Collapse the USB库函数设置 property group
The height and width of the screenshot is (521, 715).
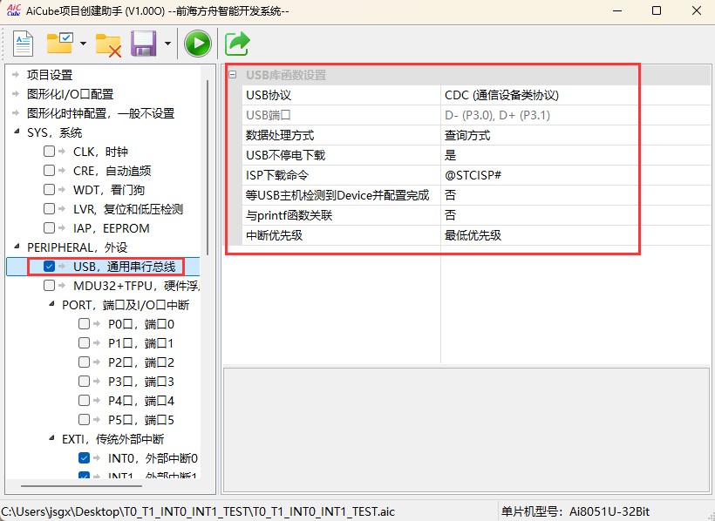(x=233, y=75)
